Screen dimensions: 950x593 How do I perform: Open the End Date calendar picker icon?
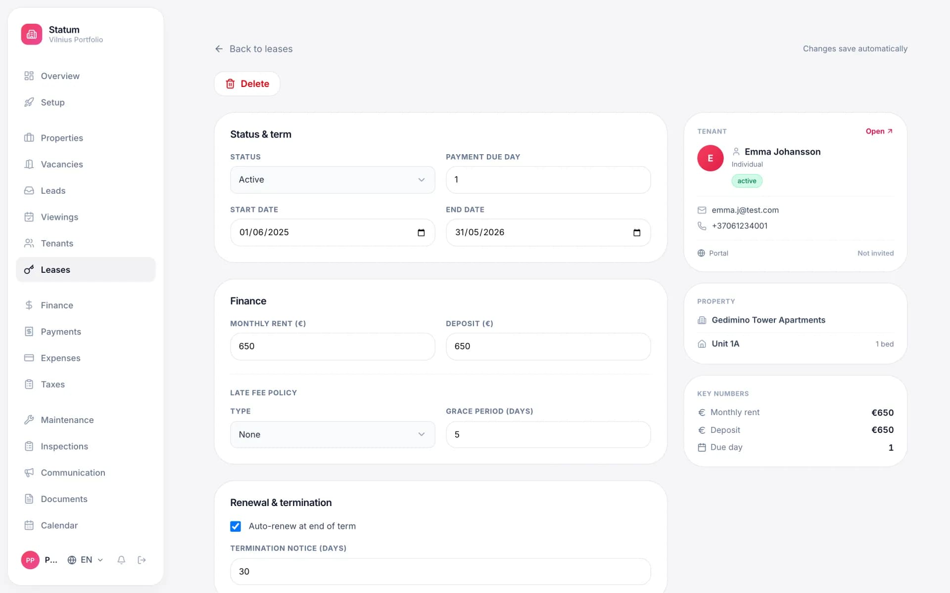[x=637, y=233]
